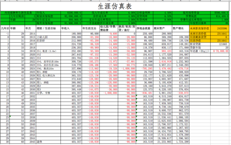Click the 年收入 value ¥200,000.0 cell
The width and height of the screenshot is (231, 145).
click(71, 13)
